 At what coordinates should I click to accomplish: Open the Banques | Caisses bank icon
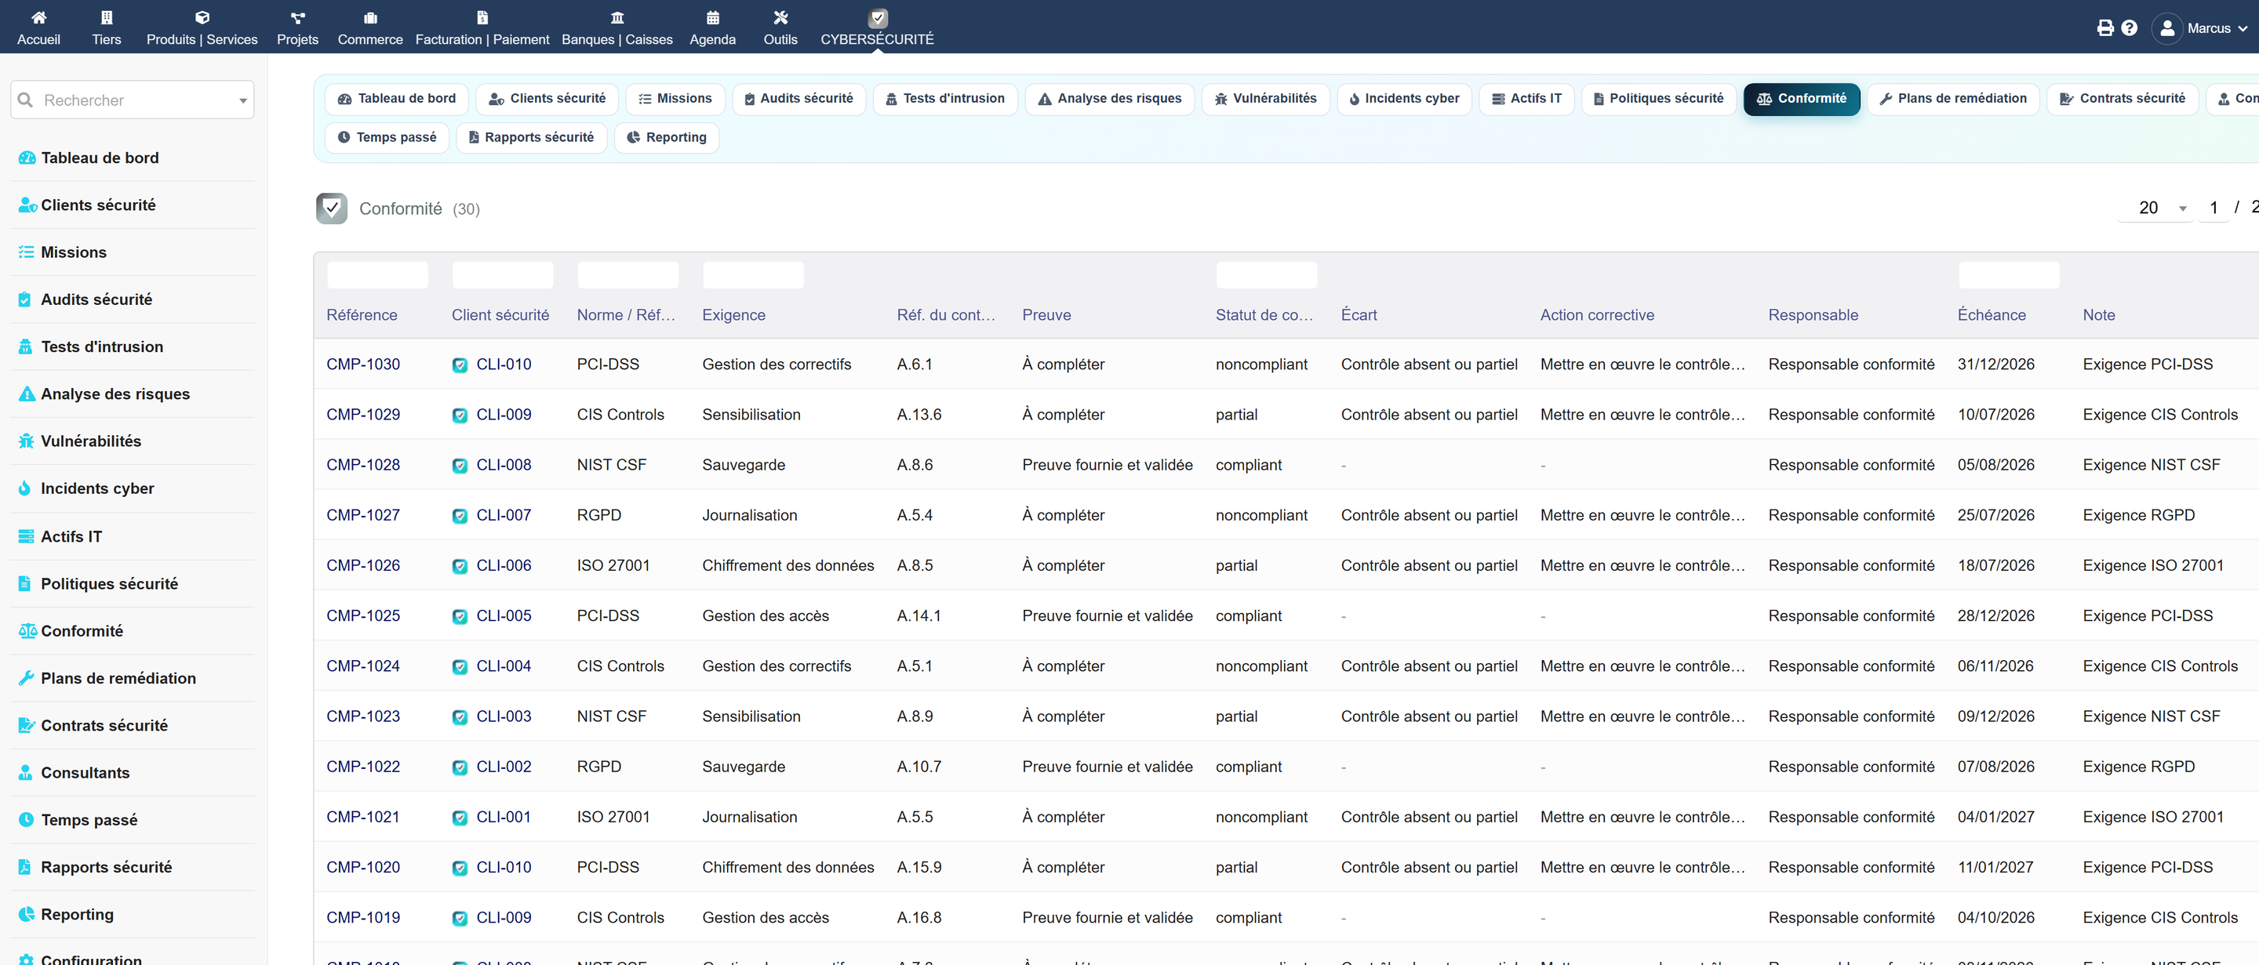click(617, 17)
